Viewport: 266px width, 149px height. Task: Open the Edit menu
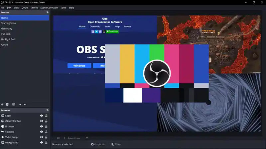(9, 8)
